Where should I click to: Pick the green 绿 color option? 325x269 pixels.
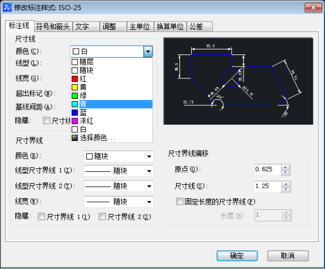(x=111, y=96)
